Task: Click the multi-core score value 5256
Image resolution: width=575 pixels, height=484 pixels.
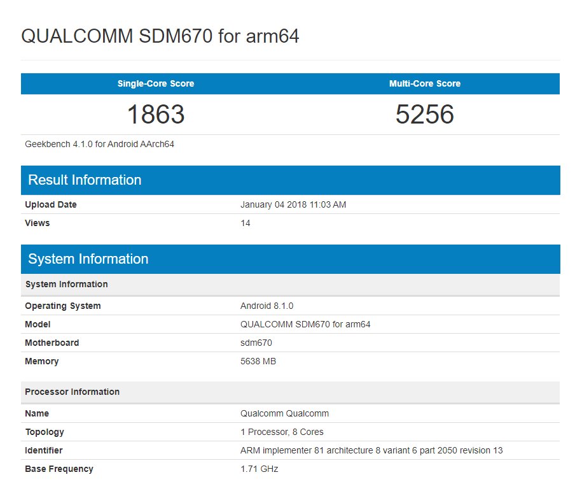Action: 425,115
